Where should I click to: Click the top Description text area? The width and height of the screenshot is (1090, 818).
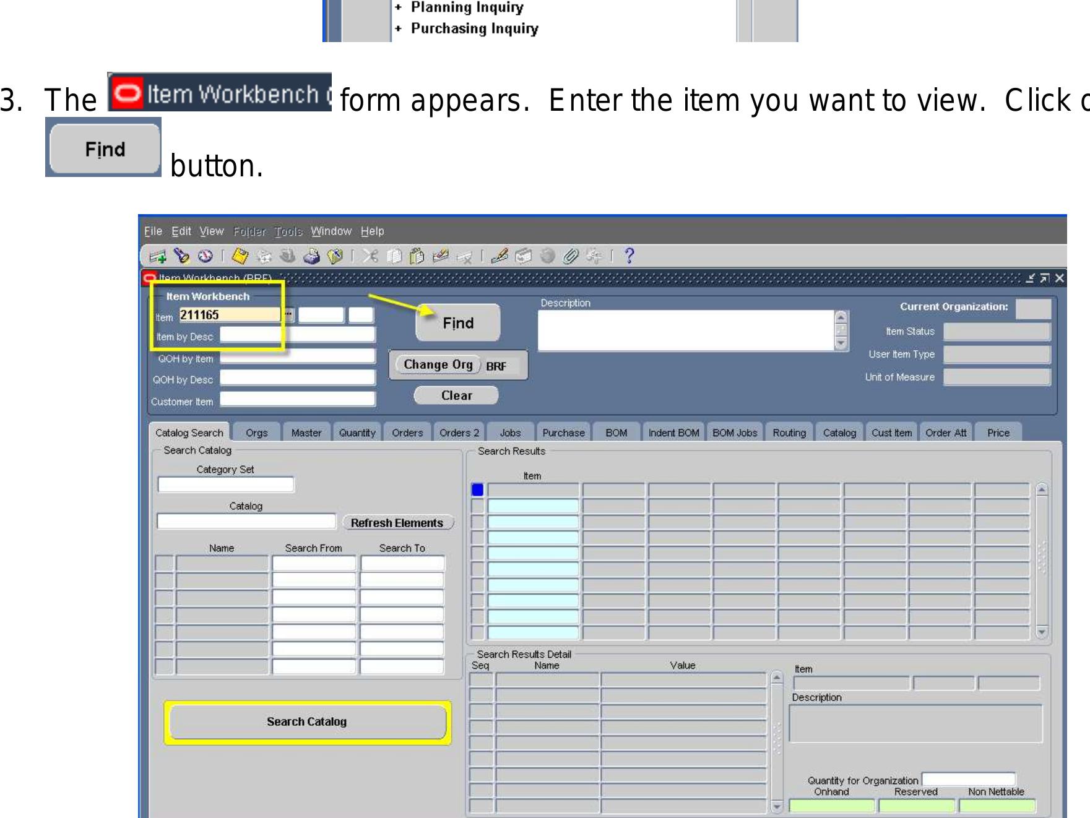[686, 330]
